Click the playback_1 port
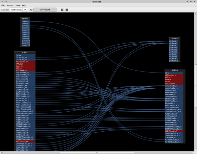The height and width of the screenshot is (154, 197). click(173, 41)
